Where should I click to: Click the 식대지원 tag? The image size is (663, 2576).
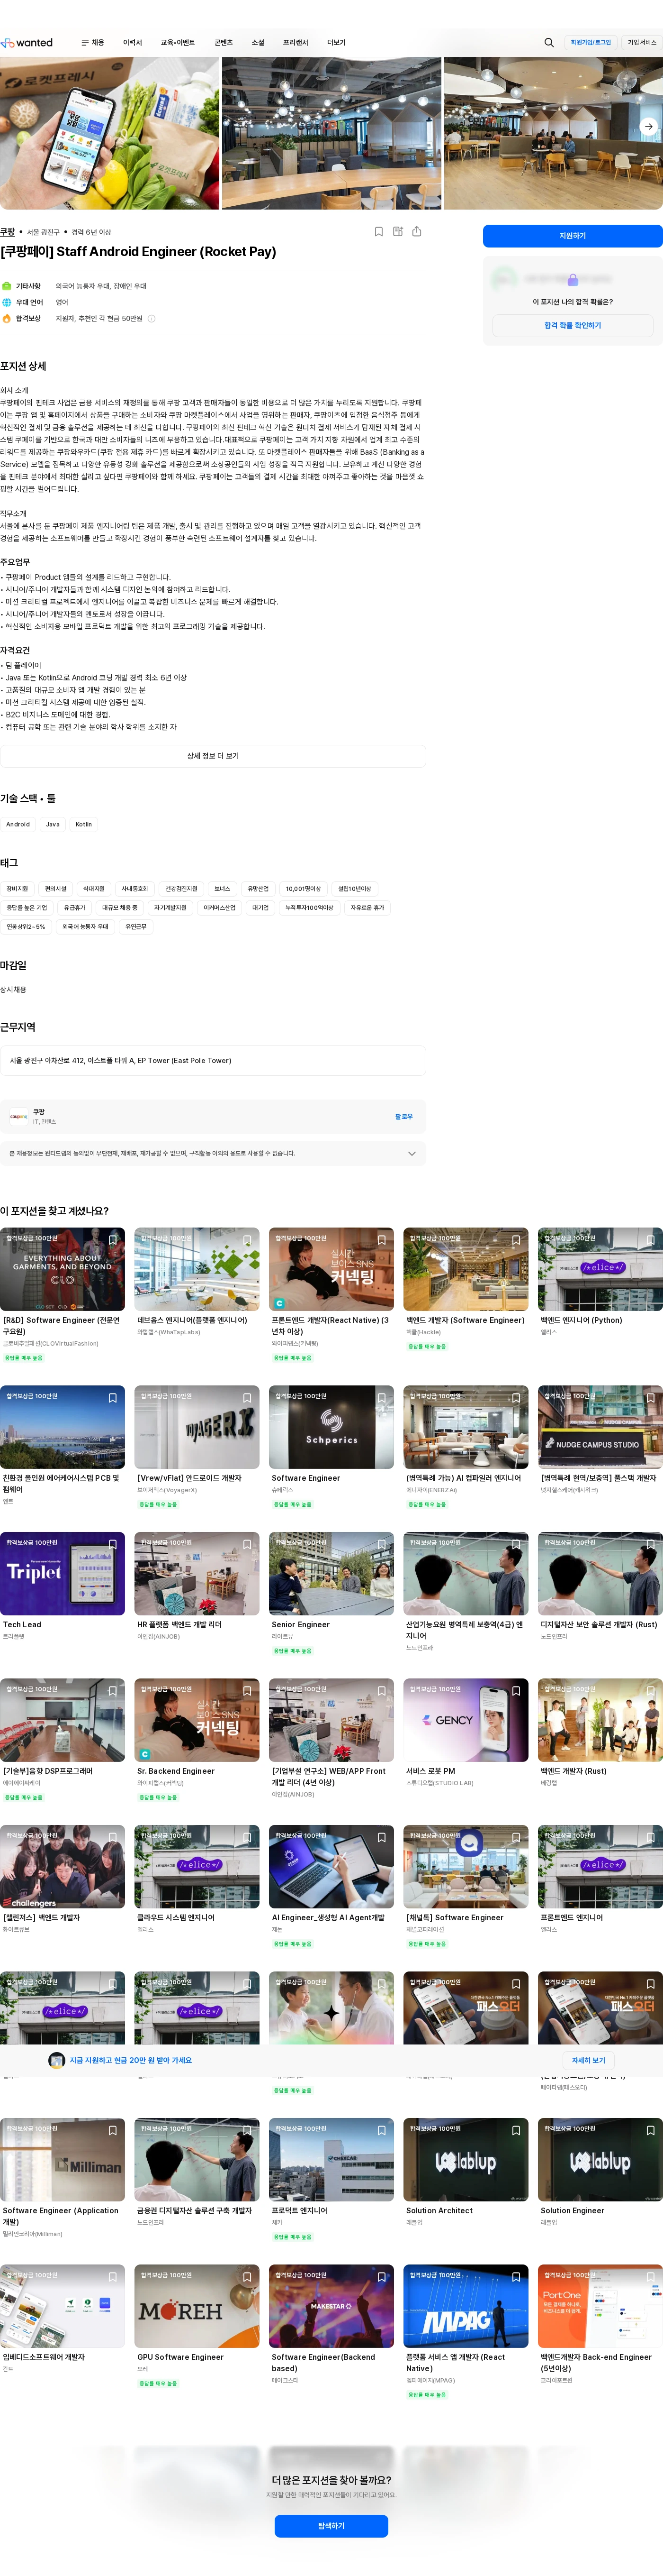coord(94,889)
